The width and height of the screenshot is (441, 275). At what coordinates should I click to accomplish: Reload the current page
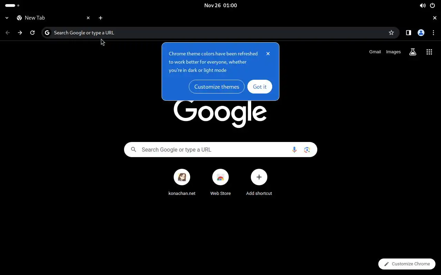coord(32,33)
